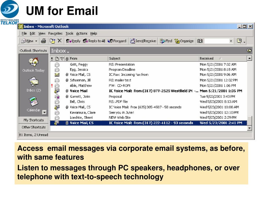Open the View menu

click(42, 34)
